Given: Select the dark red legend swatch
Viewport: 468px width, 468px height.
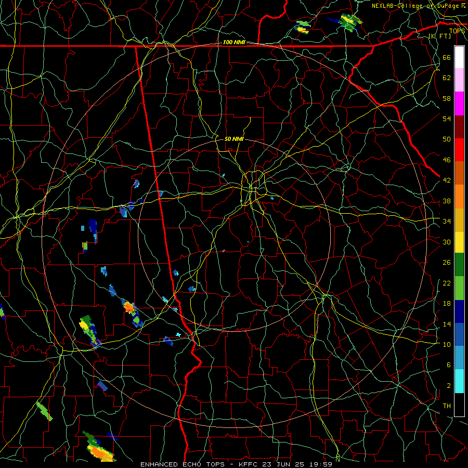Looking at the screenshot, I should pyautogui.click(x=459, y=127).
